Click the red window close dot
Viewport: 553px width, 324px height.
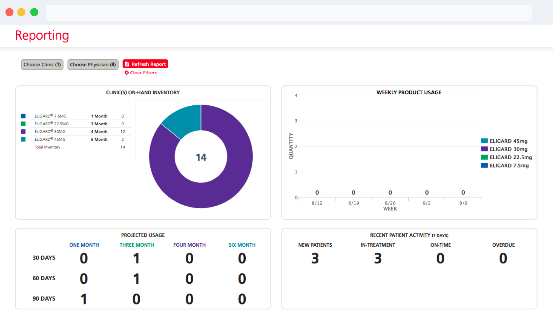(10, 12)
